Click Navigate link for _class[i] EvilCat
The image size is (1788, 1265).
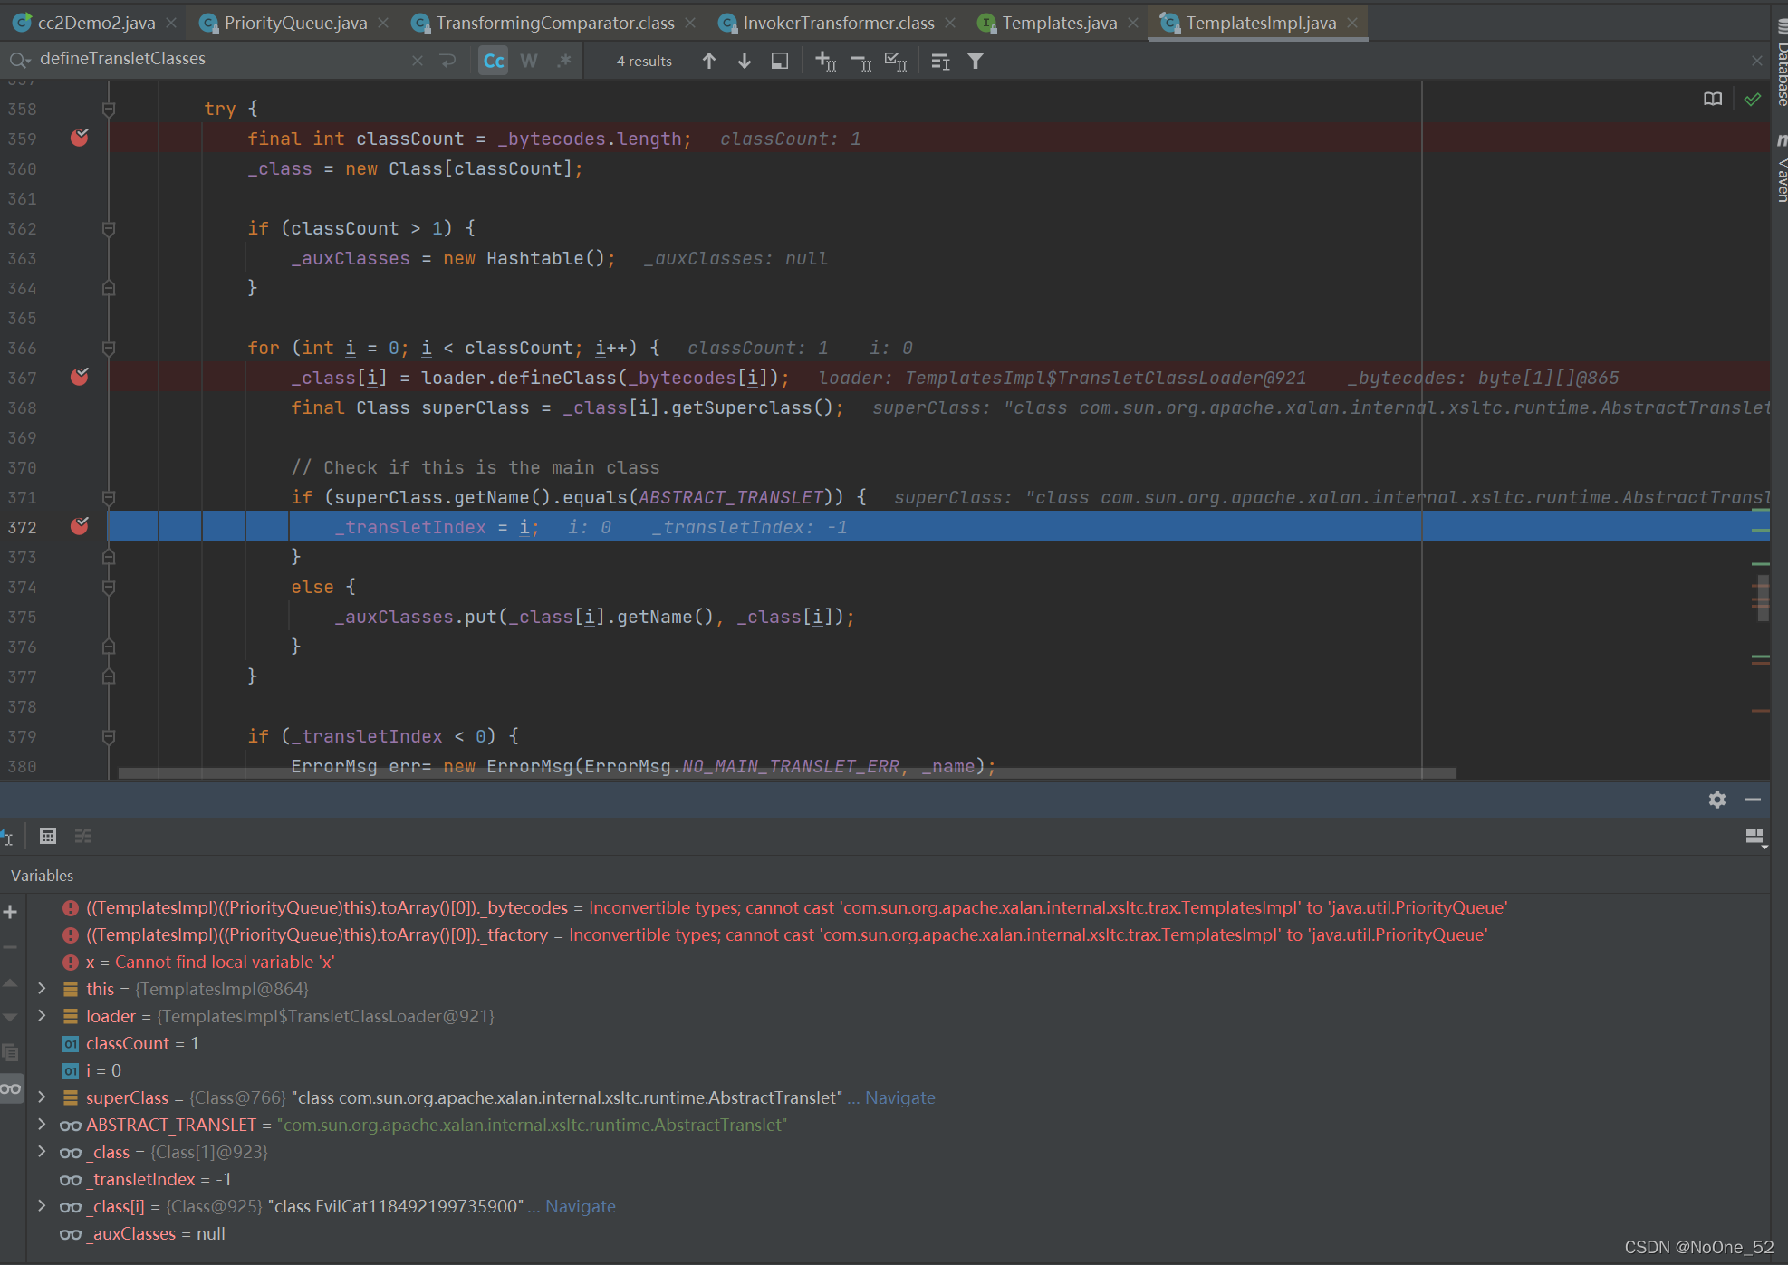580,1206
